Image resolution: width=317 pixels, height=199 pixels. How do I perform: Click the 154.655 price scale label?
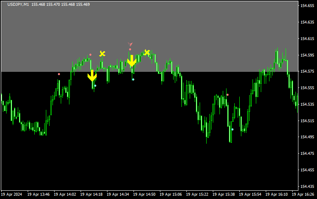pyautogui.click(x=307, y=22)
